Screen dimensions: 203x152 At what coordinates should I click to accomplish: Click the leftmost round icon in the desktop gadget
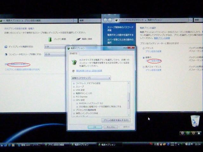(x=183, y=133)
